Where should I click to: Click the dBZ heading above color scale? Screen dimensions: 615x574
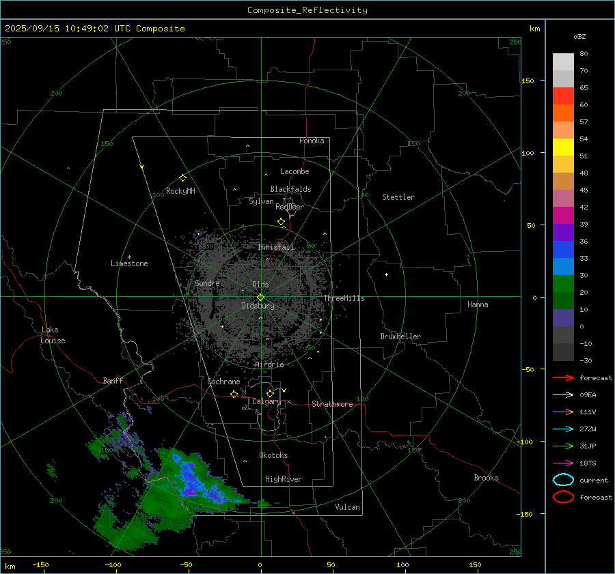point(579,36)
